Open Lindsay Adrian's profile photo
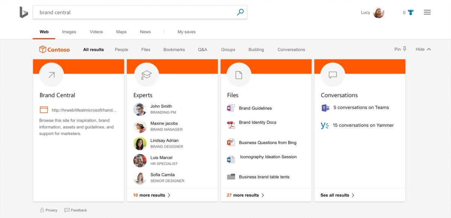The width and height of the screenshot is (451, 218). click(x=140, y=144)
